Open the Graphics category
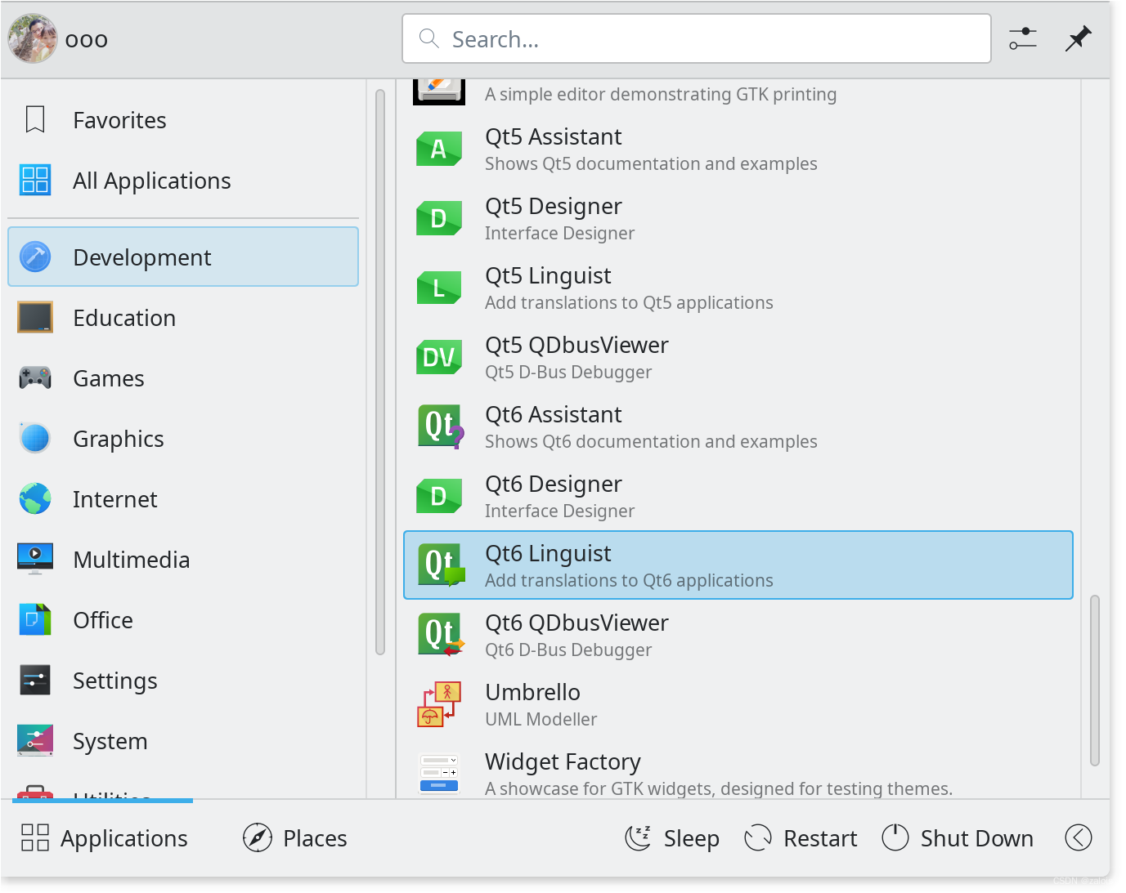The height and width of the screenshot is (893, 1126). pyautogui.click(x=183, y=439)
